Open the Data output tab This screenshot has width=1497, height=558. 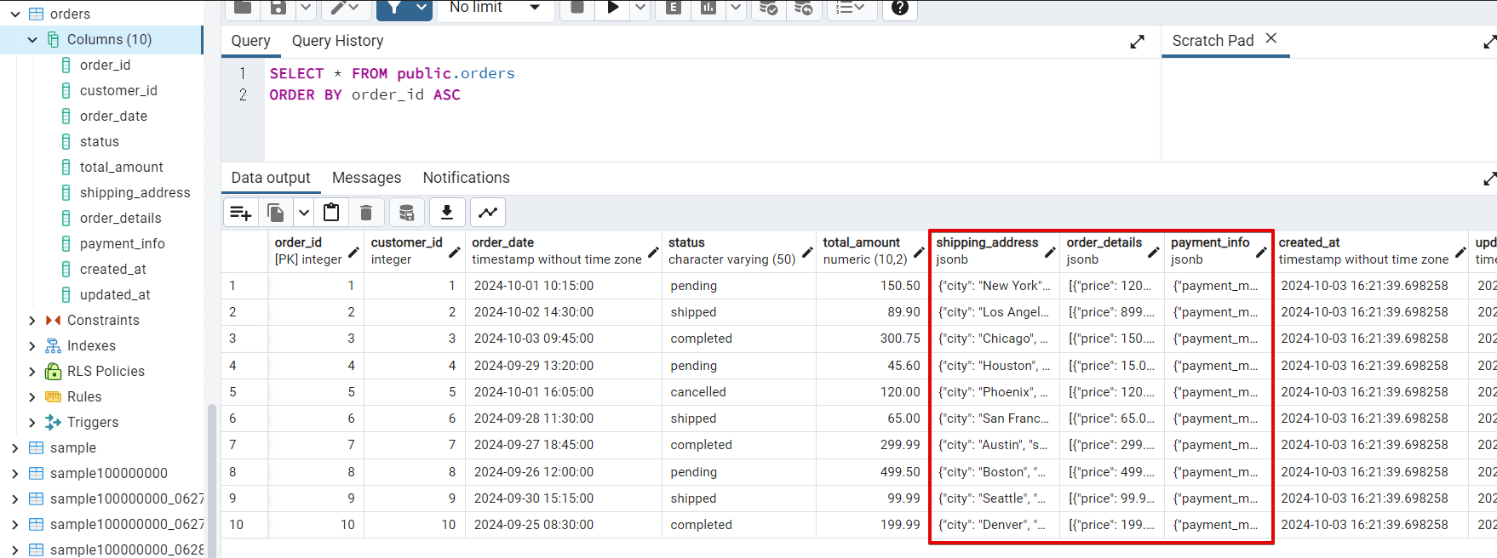(x=271, y=178)
